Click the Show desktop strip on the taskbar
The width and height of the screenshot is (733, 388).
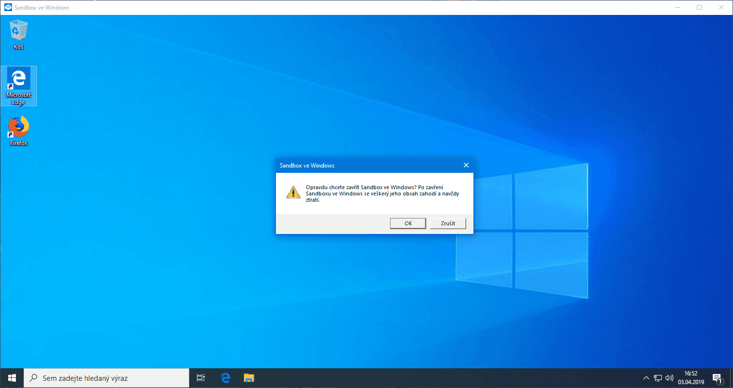[731, 378]
